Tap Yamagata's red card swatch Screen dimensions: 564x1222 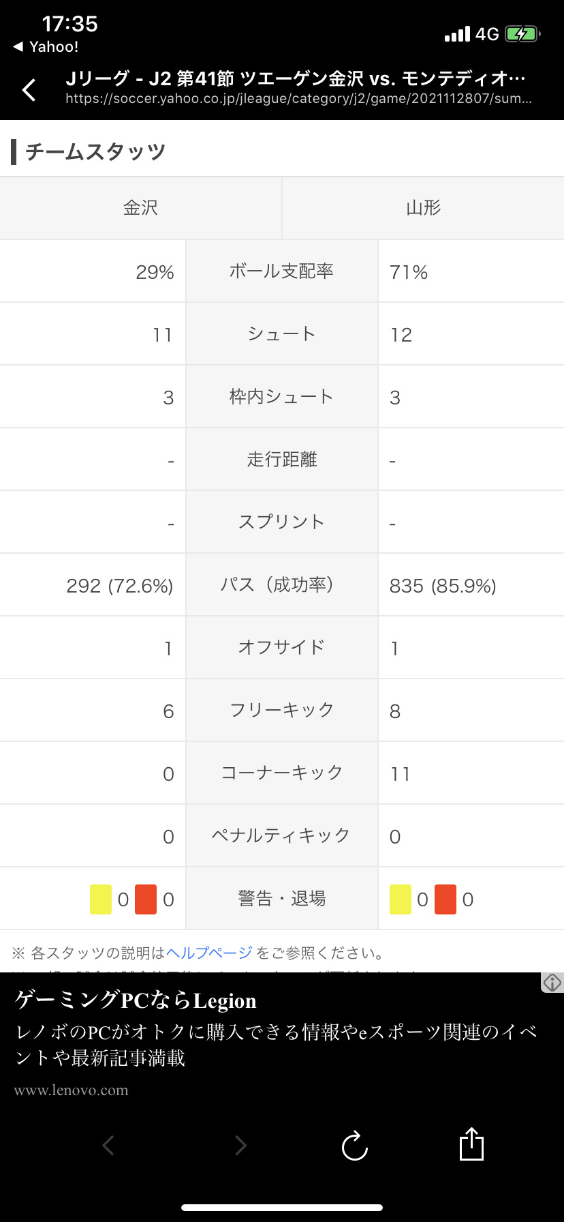445,899
